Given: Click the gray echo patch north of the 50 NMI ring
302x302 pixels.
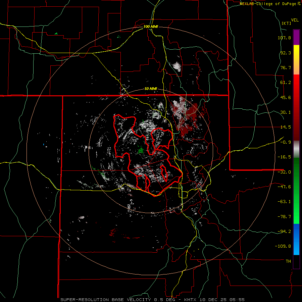Looking at the screenshot, I should pos(177,66).
